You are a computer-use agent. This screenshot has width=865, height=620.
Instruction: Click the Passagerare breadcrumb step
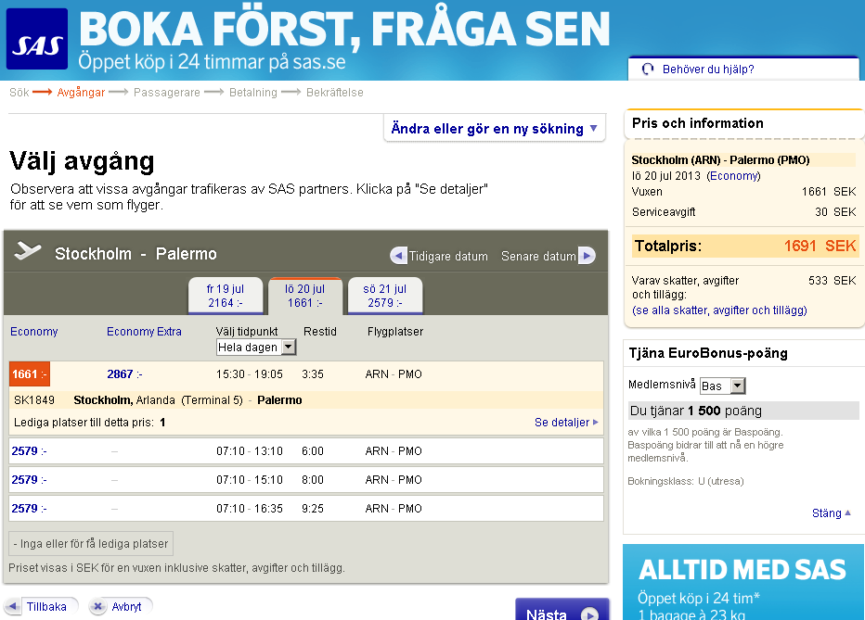pyautogui.click(x=167, y=92)
